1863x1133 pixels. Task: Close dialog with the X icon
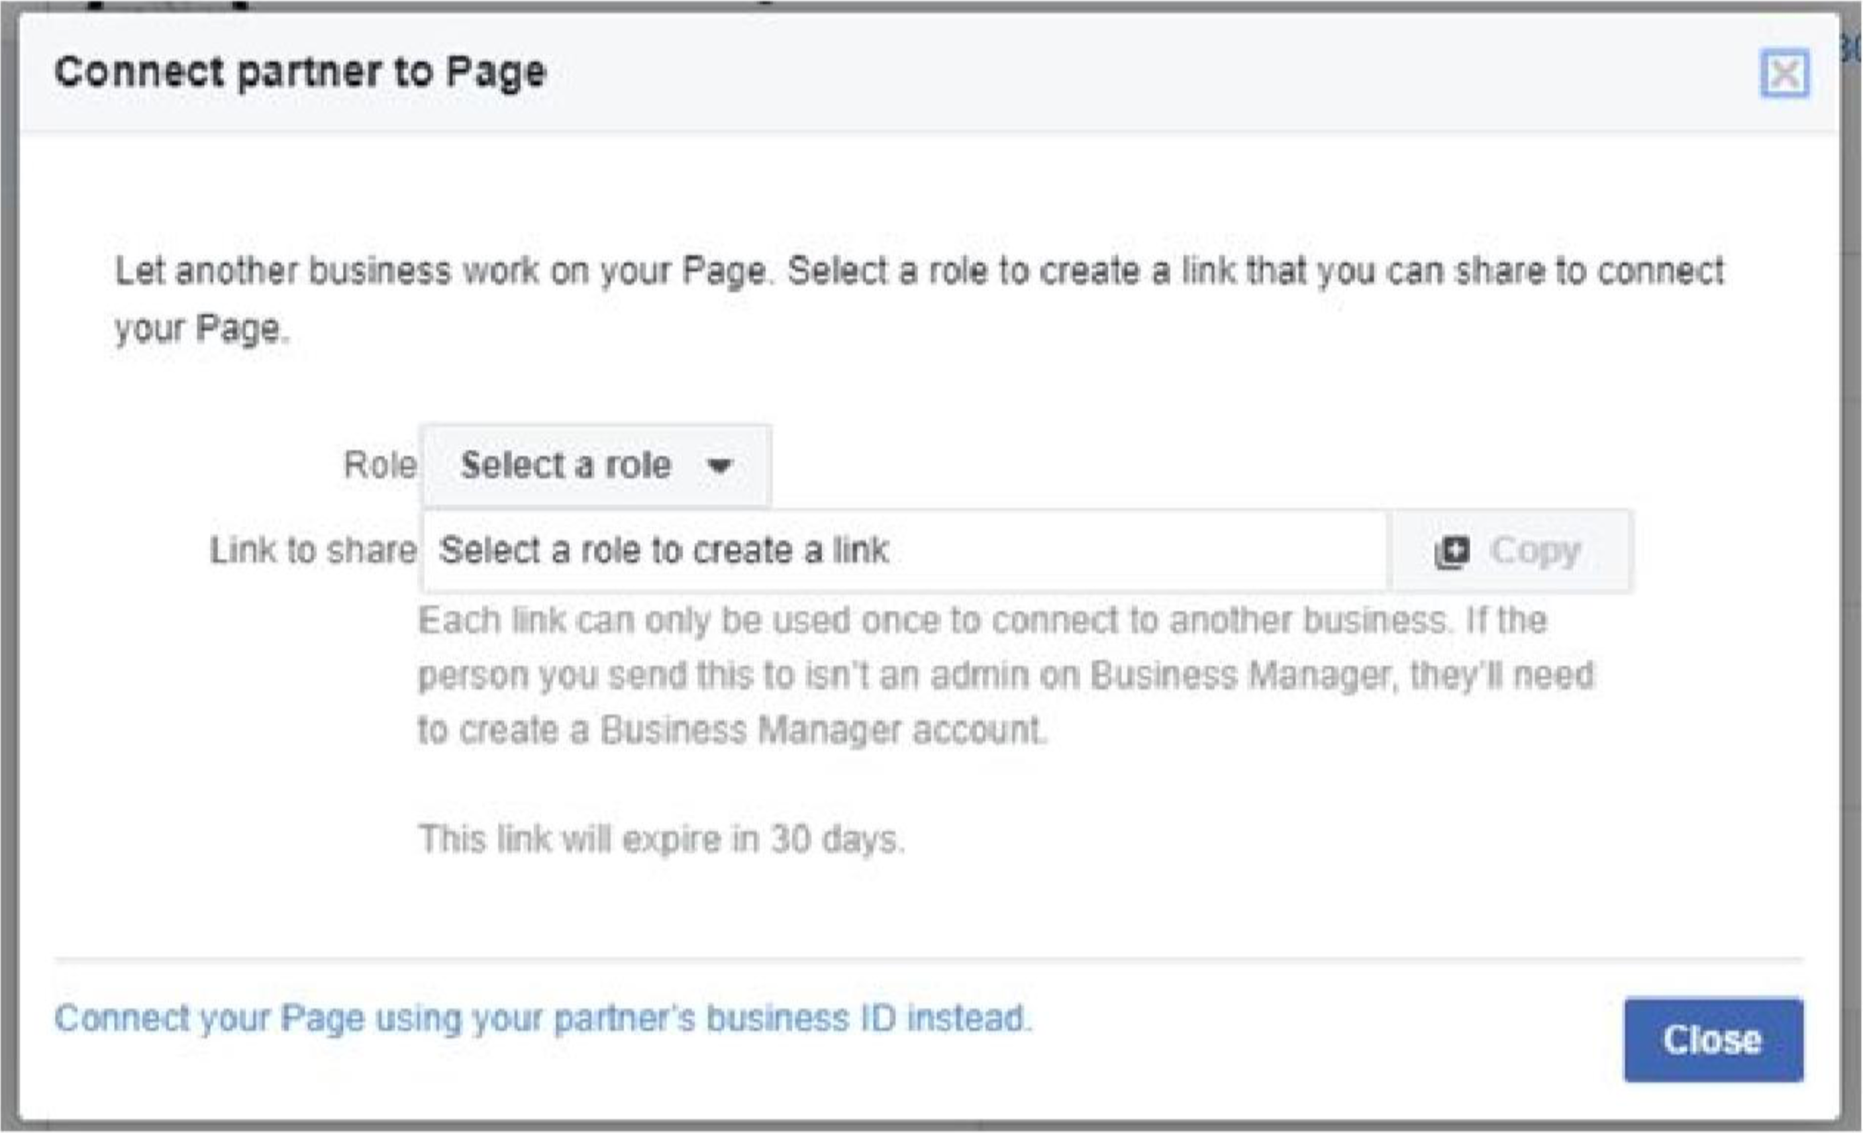point(1785,73)
